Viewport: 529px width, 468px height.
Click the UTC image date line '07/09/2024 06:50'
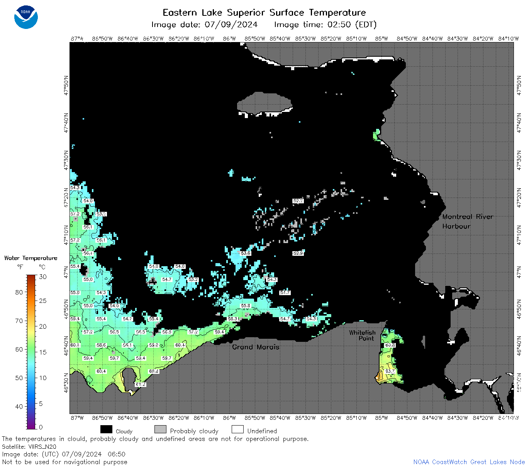tap(64, 454)
